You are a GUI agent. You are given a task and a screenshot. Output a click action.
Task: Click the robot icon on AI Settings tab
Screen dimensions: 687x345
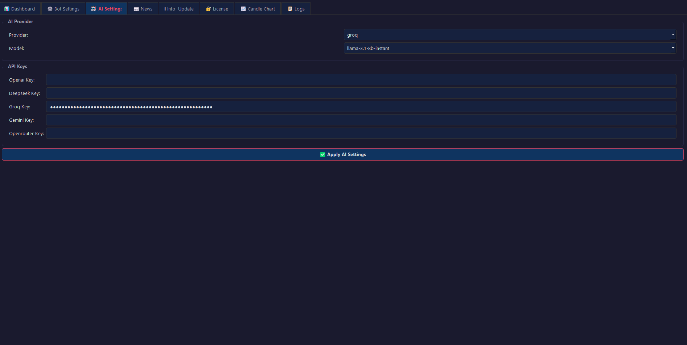(94, 8)
